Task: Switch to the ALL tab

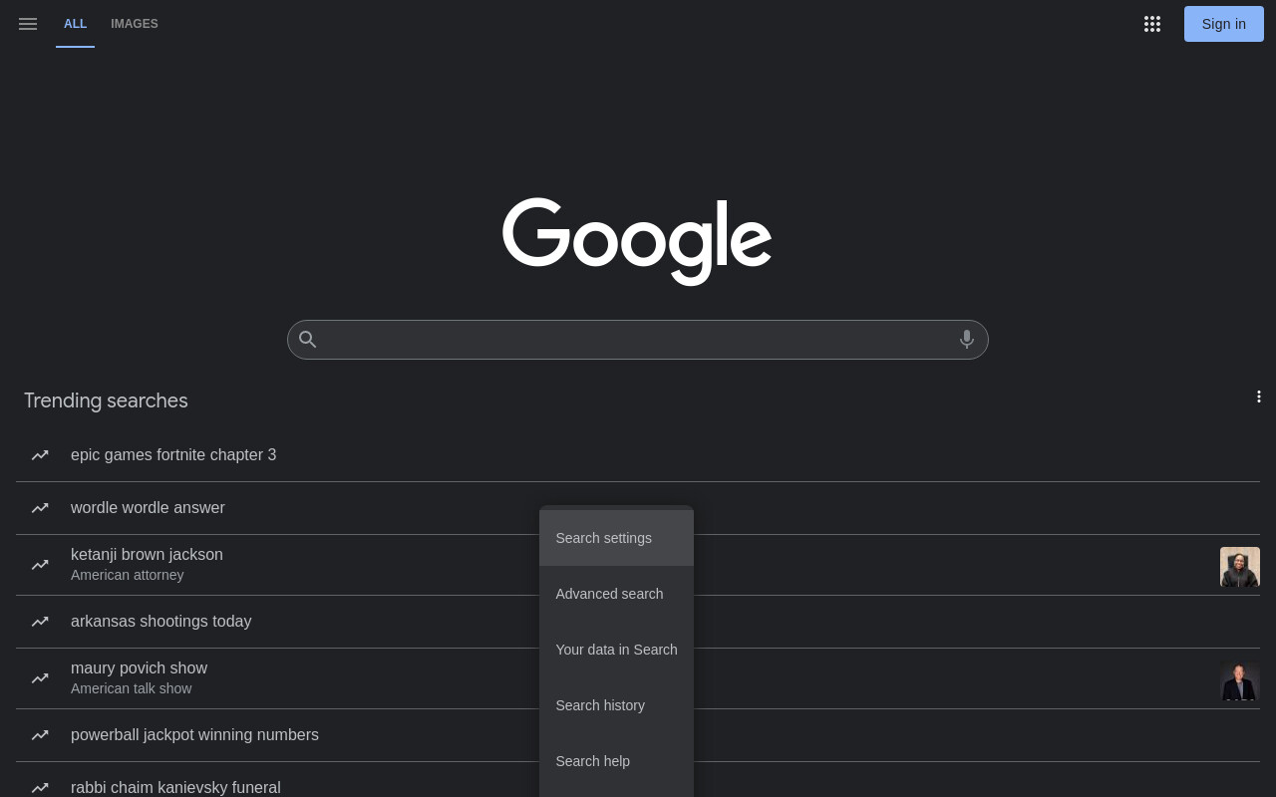Action: point(76,24)
